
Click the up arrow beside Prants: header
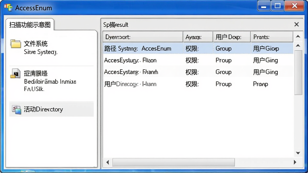[298, 37]
